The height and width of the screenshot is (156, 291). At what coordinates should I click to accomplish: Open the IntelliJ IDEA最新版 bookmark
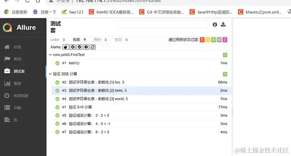[x=111, y=12]
